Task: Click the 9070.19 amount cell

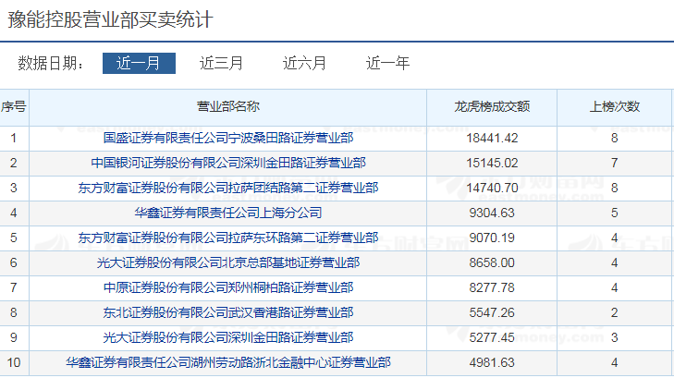Action: [492, 238]
